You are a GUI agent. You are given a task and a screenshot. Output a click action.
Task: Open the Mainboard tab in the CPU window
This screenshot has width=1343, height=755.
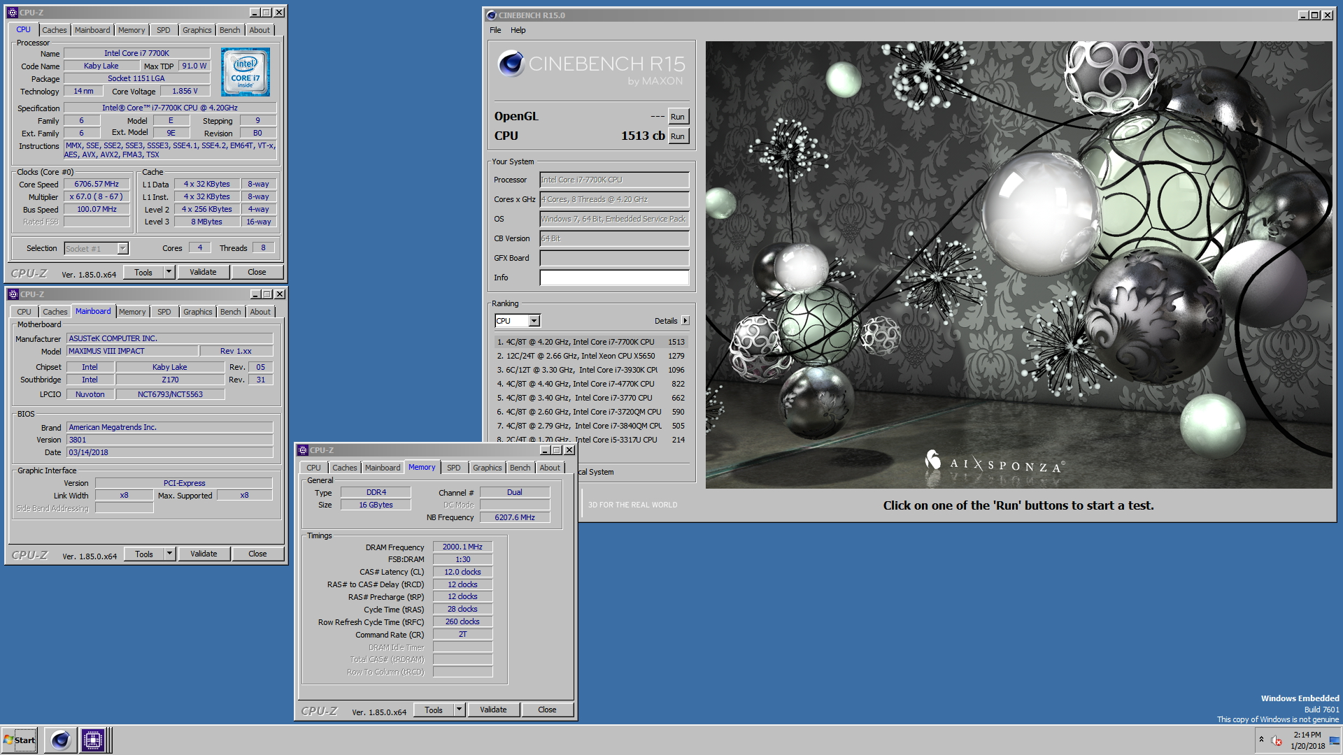(x=92, y=30)
